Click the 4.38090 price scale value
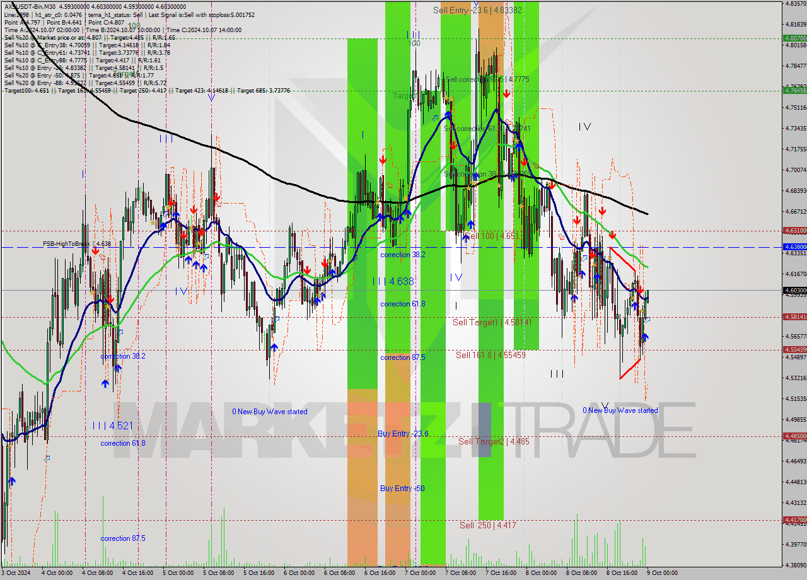 click(x=796, y=565)
